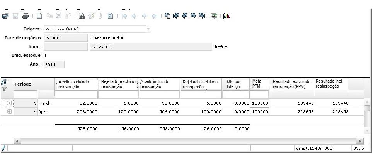Click the Refresh icon in the toolbar
Screen dimensions: 373x162
coord(110,16)
